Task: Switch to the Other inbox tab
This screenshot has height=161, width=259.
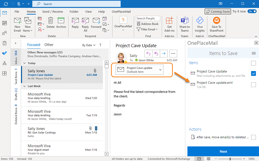Action: (49, 45)
